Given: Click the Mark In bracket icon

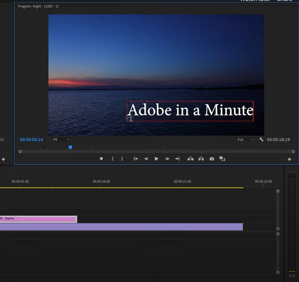Looking at the screenshot, I should click(112, 159).
